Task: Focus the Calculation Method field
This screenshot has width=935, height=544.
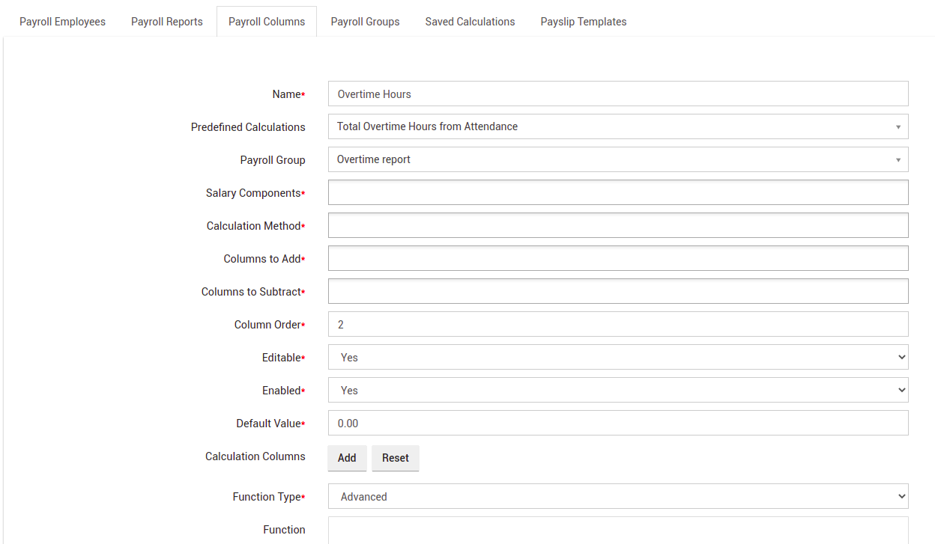Action: (x=618, y=225)
